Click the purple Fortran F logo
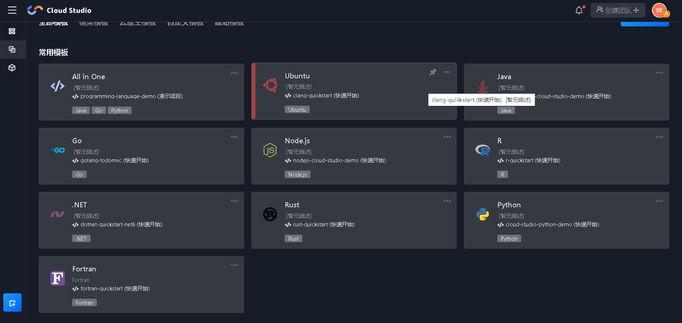Image resolution: width=682 pixels, height=323 pixels. pos(58,278)
